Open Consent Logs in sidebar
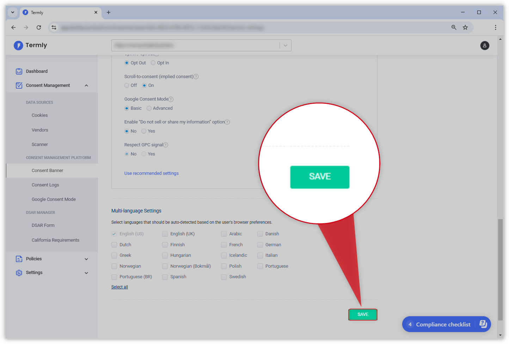 (x=45, y=185)
